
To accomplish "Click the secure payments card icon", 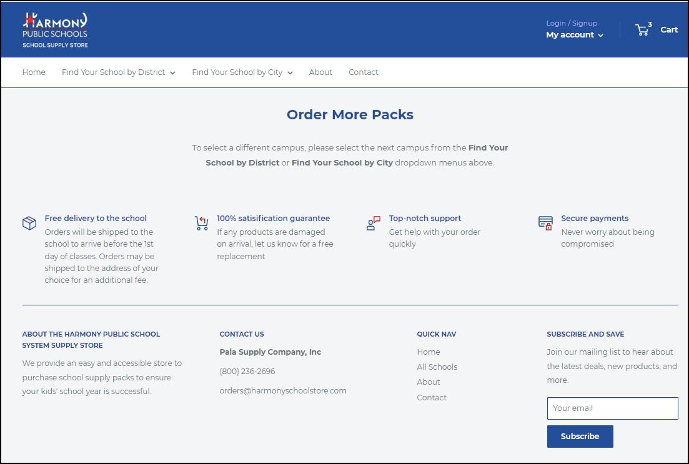I will 546,223.
